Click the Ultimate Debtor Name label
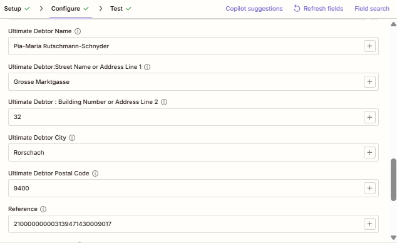This screenshot has height=243, width=397. [x=39, y=31]
